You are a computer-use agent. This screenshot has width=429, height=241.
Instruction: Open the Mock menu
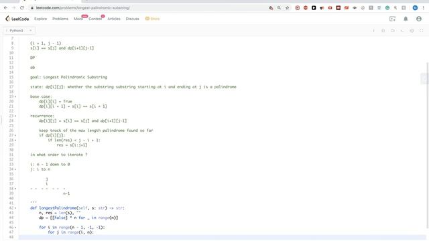coord(78,19)
